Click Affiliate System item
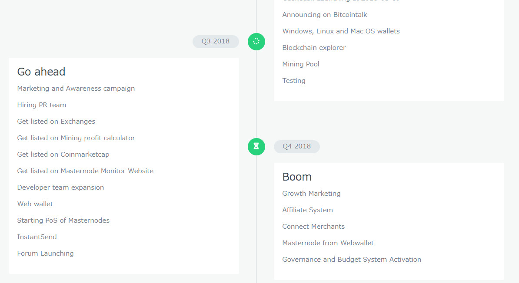 coord(307,210)
